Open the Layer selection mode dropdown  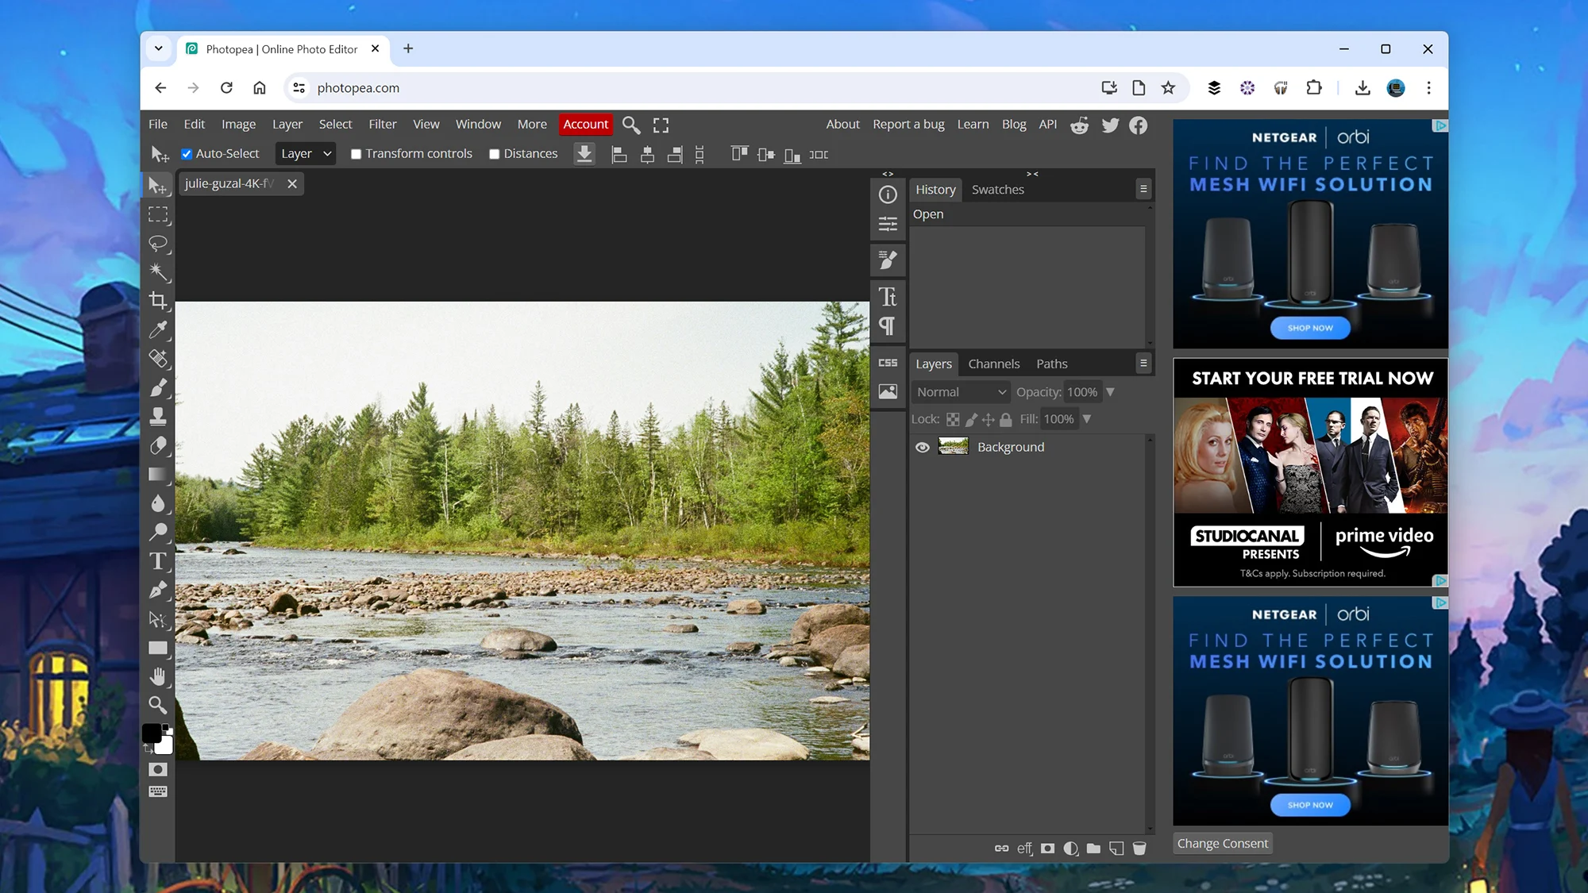click(x=305, y=153)
